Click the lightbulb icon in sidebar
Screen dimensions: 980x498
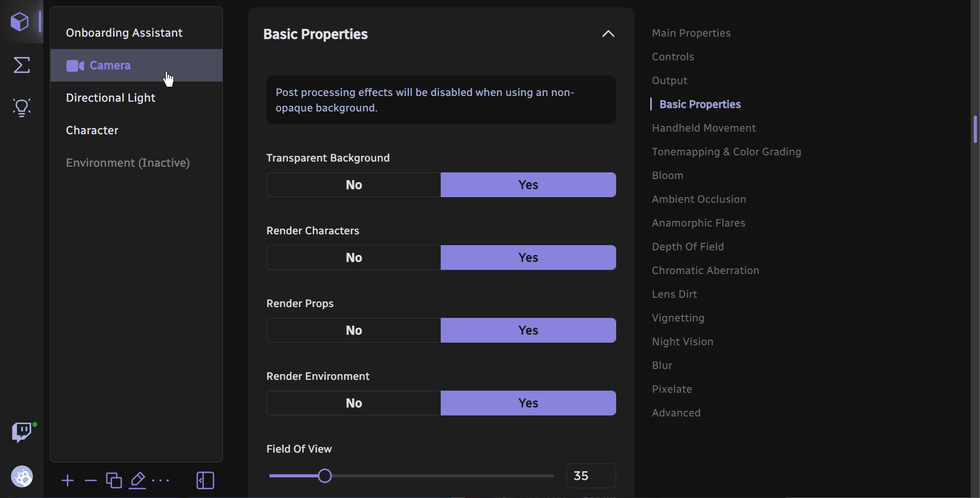pyautogui.click(x=22, y=108)
